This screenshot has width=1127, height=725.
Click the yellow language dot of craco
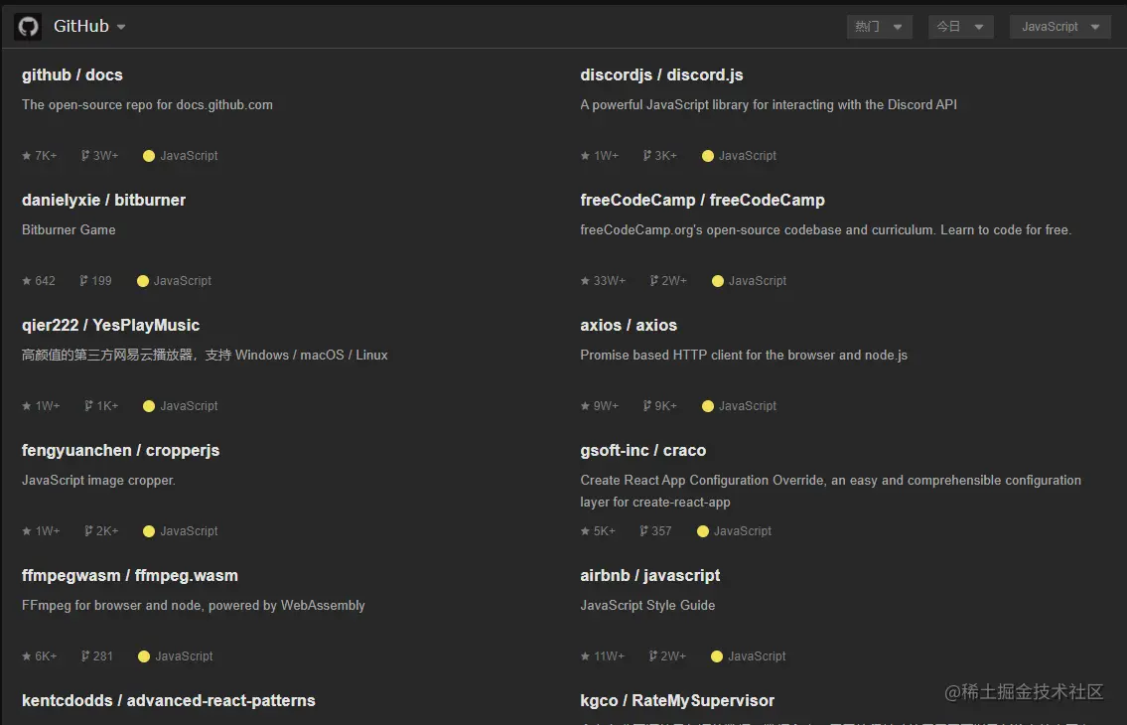coord(703,531)
